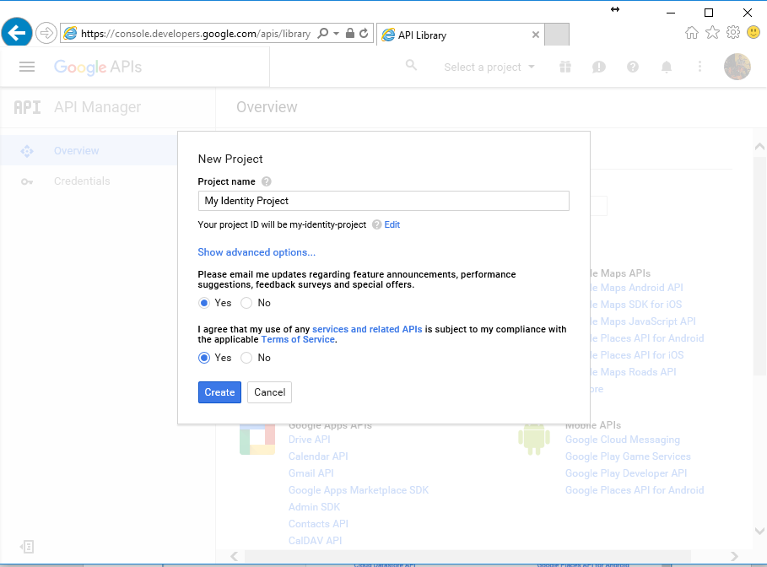The image size is (767, 567).
Task: Open the address bar dropdown arrow
Action: click(336, 33)
